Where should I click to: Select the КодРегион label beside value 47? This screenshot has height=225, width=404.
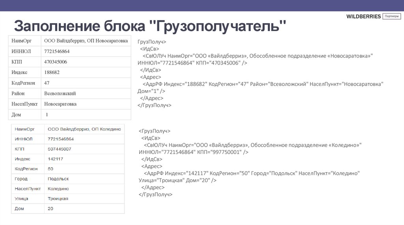pyautogui.click(x=23, y=83)
